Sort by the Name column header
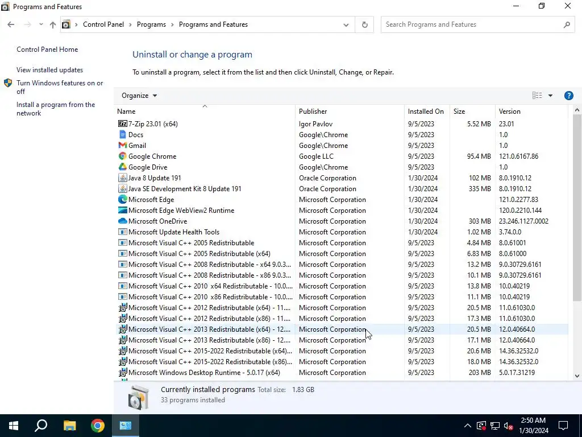582x437 pixels. (x=205, y=111)
